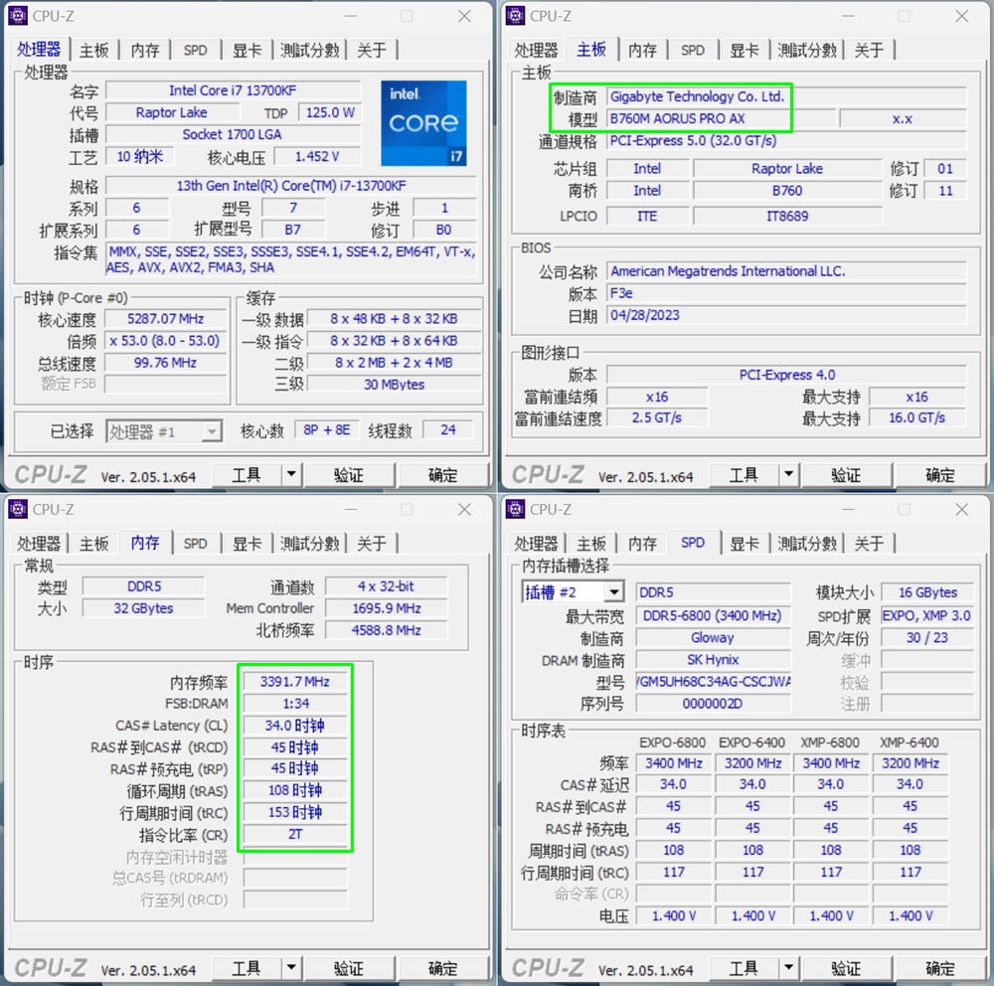Click the SPD extension value EXPO, XMP 3.0

[x=926, y=615]
